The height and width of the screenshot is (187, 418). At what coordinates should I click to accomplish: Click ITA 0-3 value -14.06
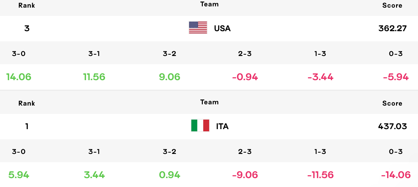tap(396, 175)
